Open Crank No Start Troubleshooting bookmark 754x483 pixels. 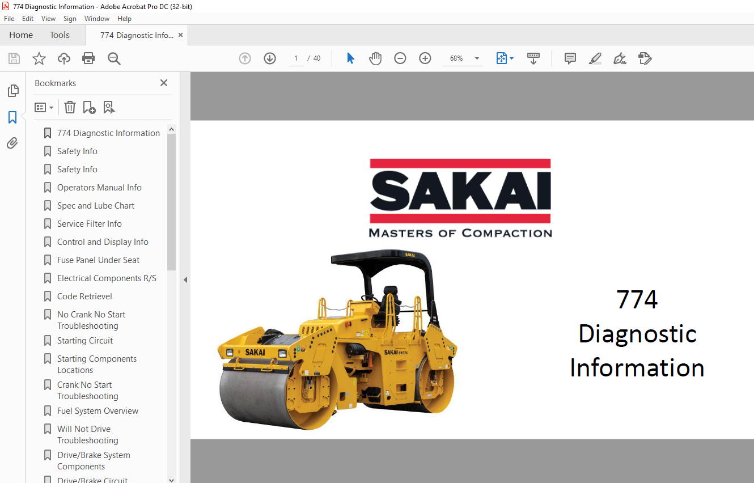pos(87,391)
